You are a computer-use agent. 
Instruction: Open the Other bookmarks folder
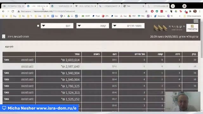(192, 16)
